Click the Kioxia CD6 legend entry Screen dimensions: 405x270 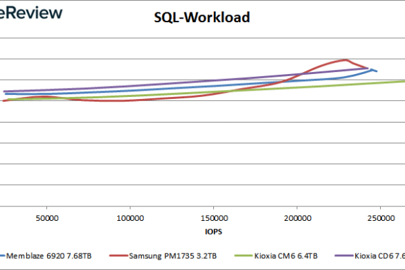pos(370,255)
